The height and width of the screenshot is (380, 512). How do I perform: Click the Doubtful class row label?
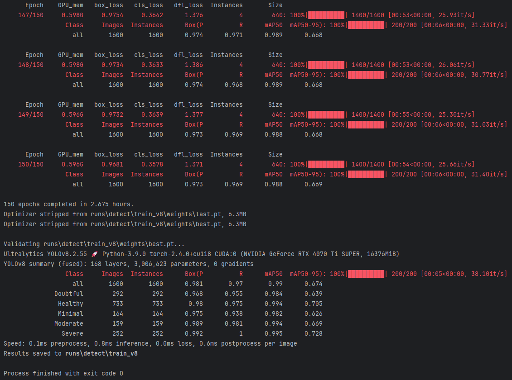(x=69, y=294)
